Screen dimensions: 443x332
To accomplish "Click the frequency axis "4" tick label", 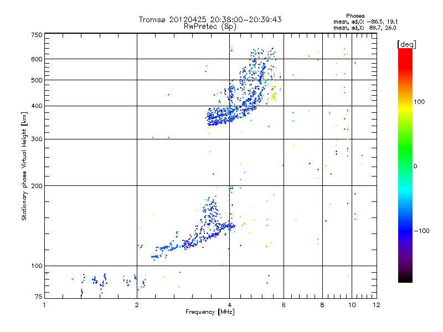I will click(x=229, y=305).
